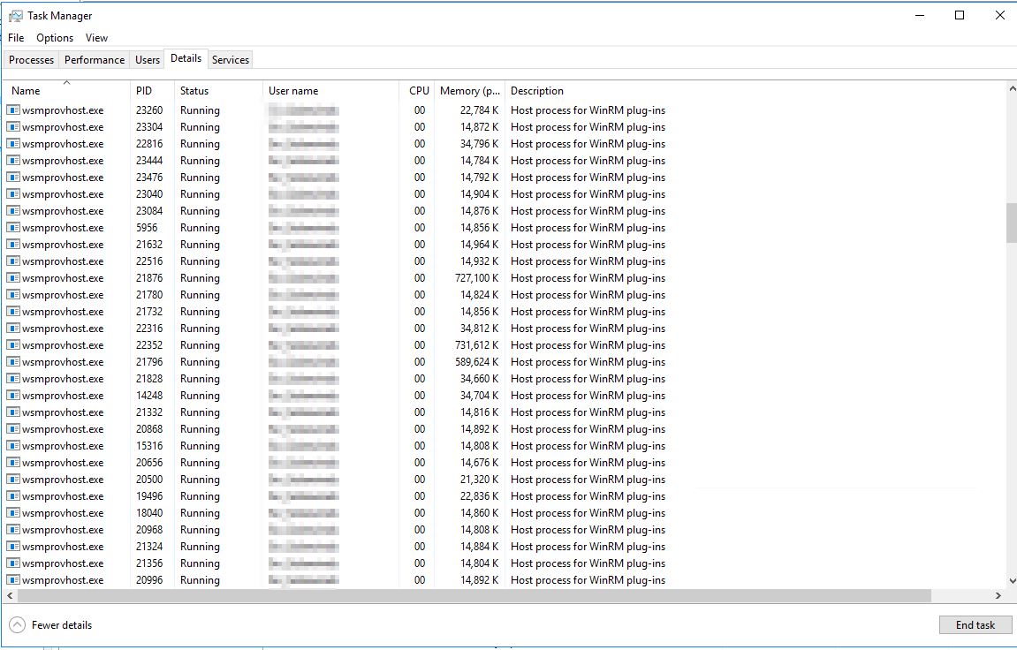Select memory value 34,660 K
Viewport: 1017px width, 650px height.
(x=479, y=379)
